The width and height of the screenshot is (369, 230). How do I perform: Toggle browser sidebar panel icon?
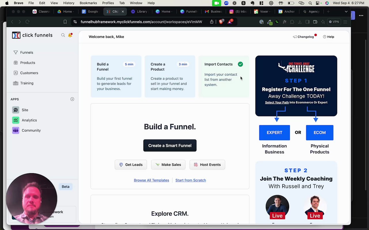tap(308, 22)
